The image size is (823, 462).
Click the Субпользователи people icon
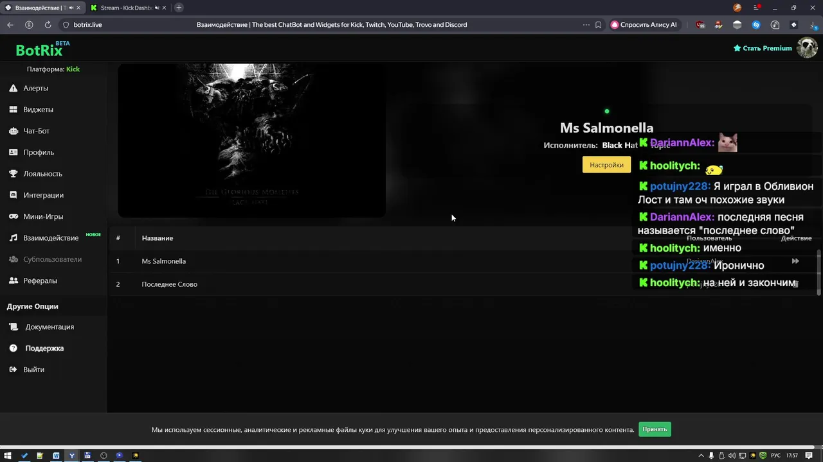13,259
